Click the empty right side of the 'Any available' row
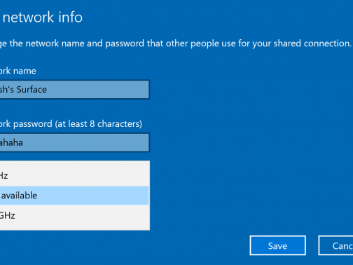The width and height of the screenshot is (353, 265). [118, 196]
